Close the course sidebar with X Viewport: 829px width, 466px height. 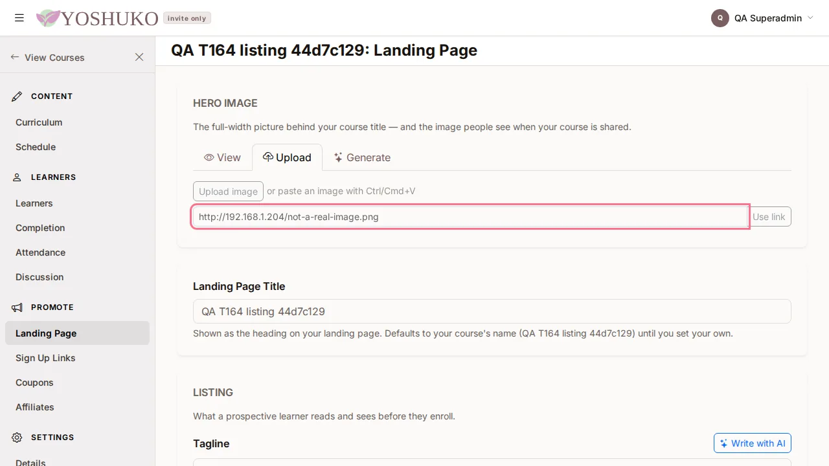coord(139,57)
